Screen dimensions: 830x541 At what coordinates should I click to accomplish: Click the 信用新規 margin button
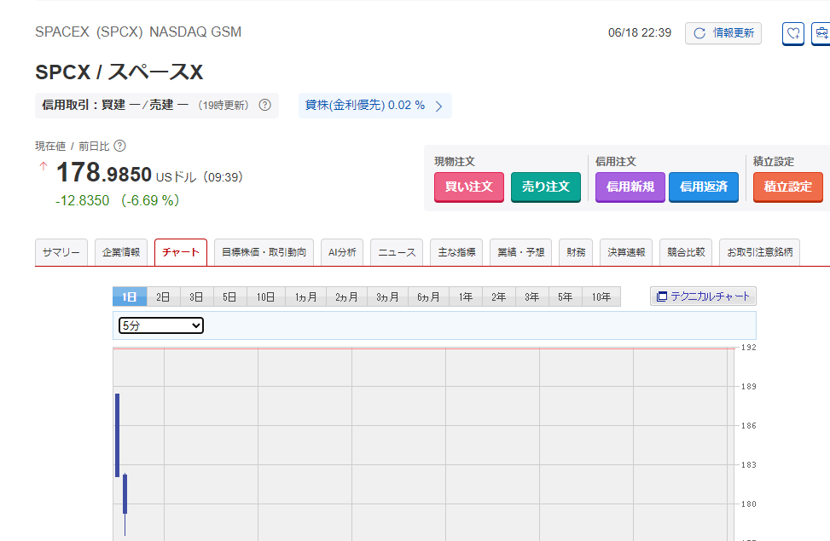pos(630,187)
